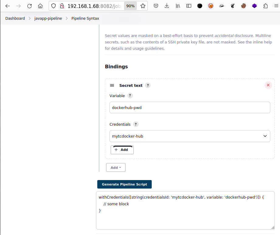Show help for Variable field
The image size is (280, 235).
130,96
